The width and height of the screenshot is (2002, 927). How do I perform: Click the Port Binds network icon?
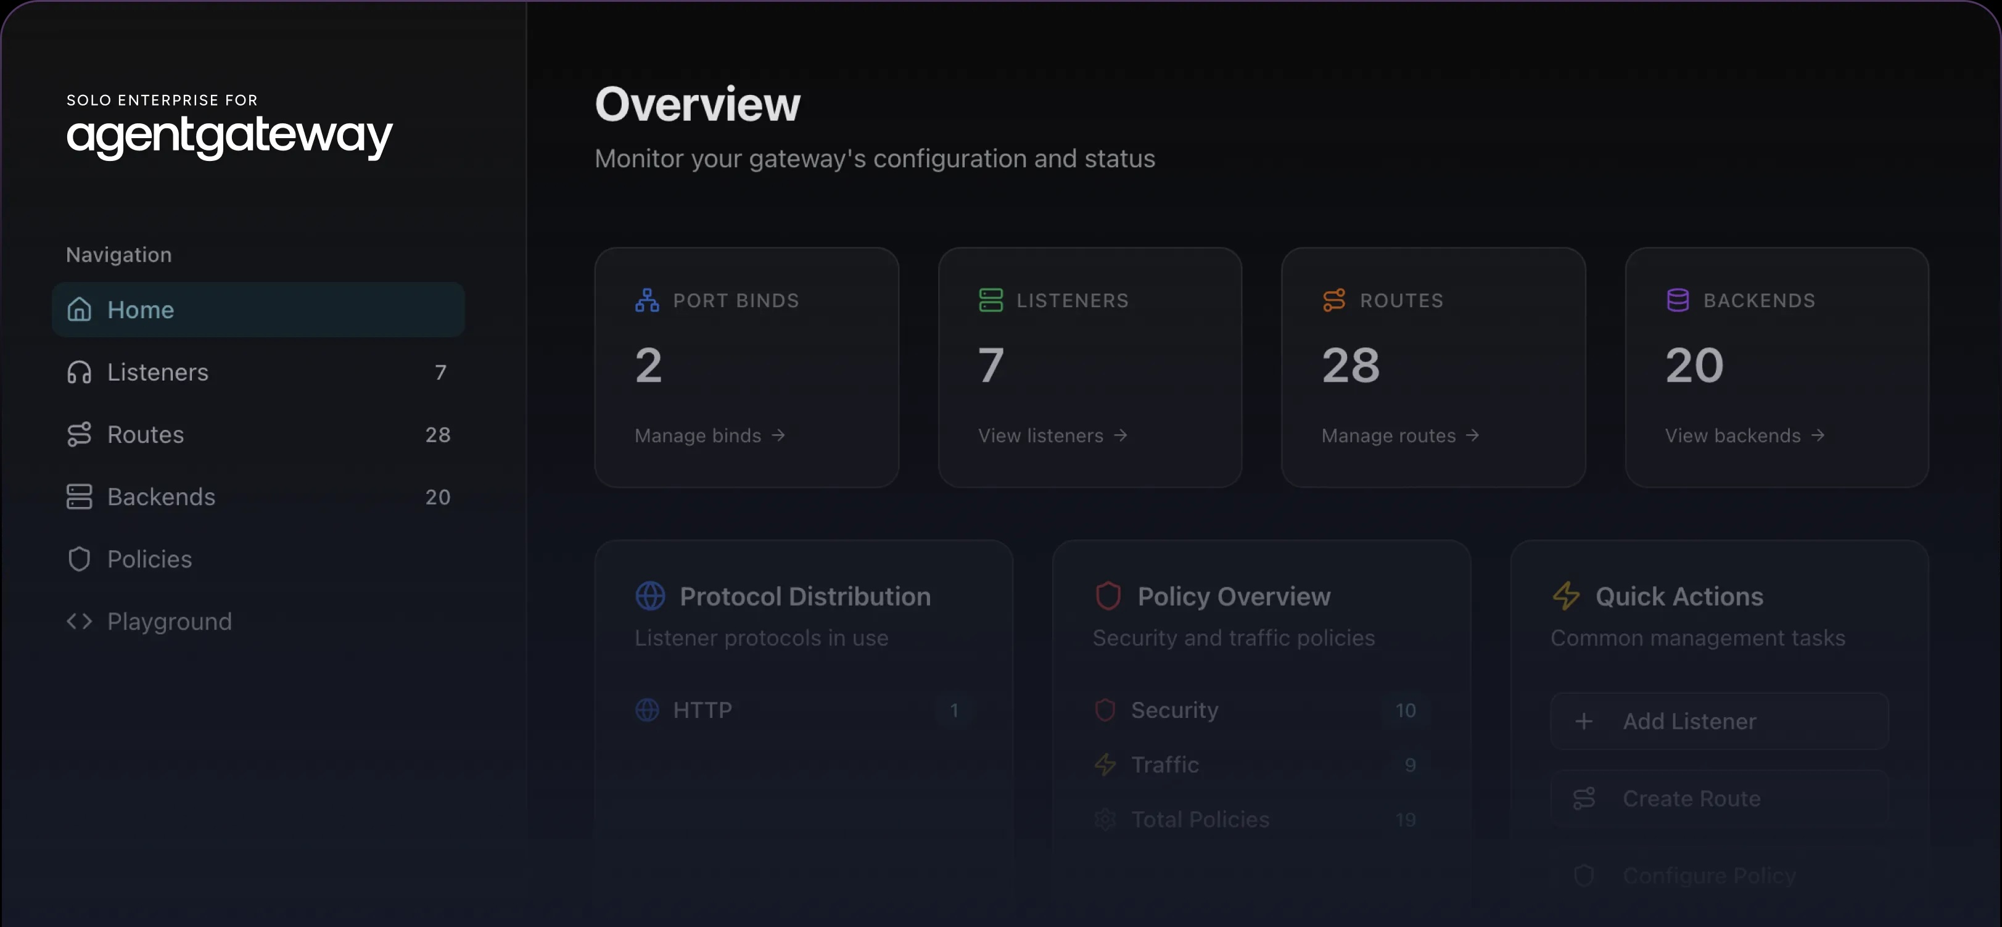click(646, 300)
